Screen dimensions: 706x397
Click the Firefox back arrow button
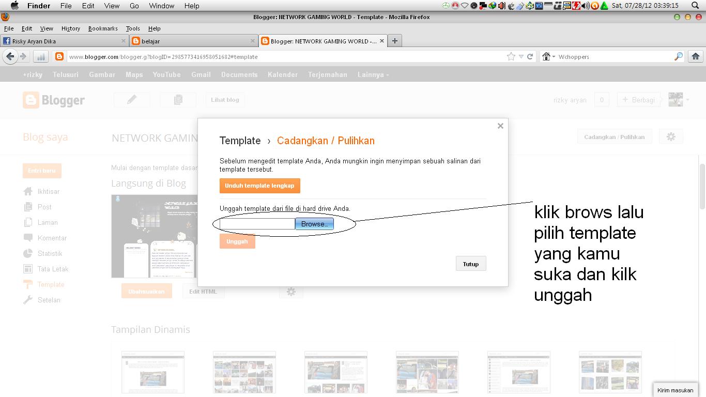point(10,56)
